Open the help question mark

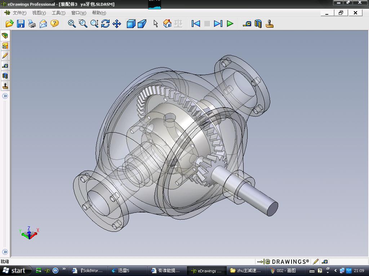55,23
